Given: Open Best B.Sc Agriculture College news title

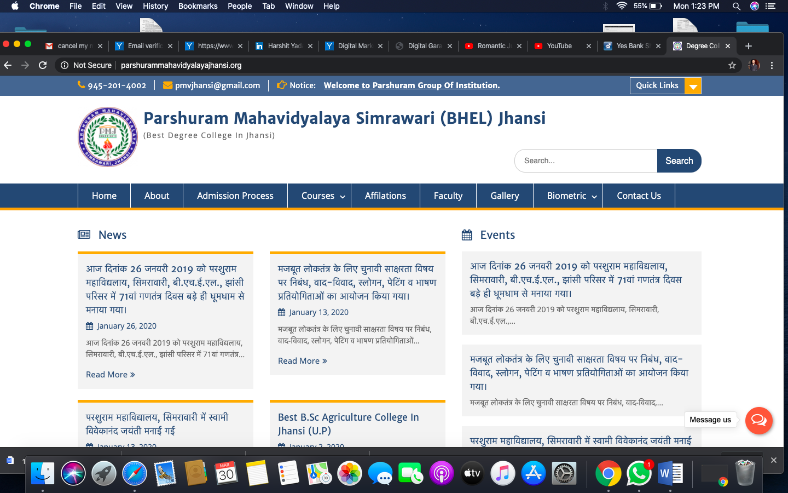Looking at the screenshot, I should click(x=349, y=424).
